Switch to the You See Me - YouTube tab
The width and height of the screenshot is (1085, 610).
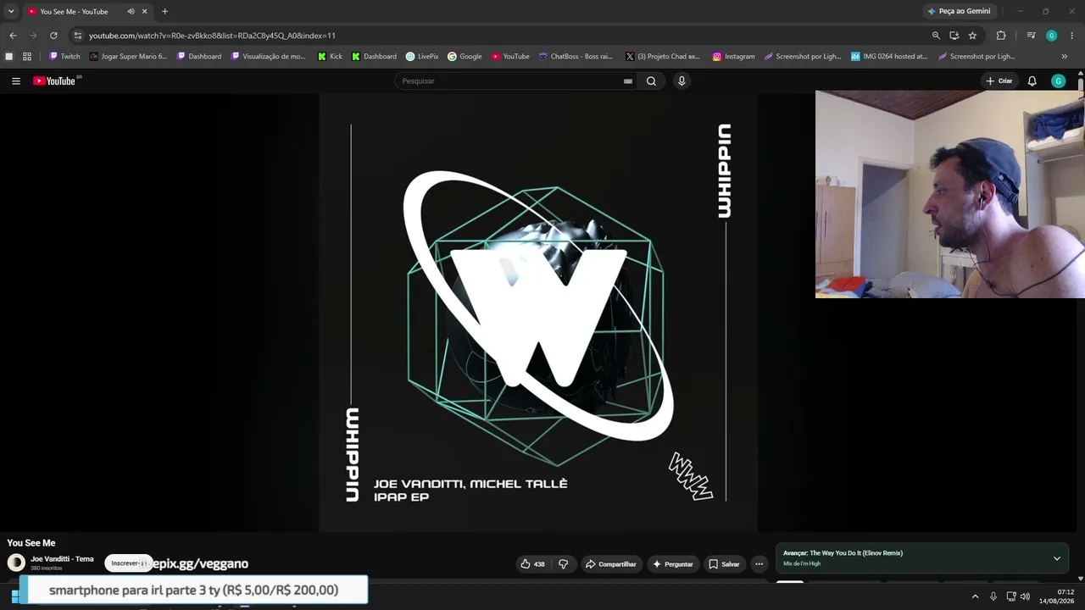pyautogui.click(x=87, y=12)
